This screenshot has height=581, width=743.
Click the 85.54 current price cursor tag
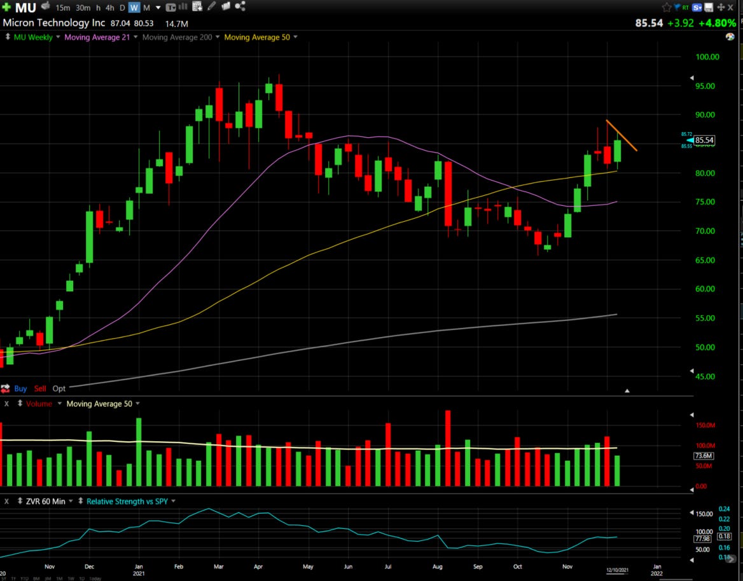tap(704, 140)
